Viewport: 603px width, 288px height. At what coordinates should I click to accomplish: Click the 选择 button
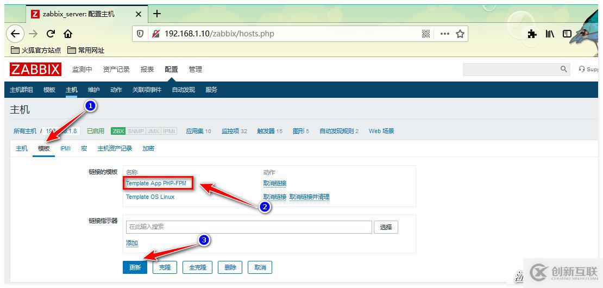pos(386,227)
